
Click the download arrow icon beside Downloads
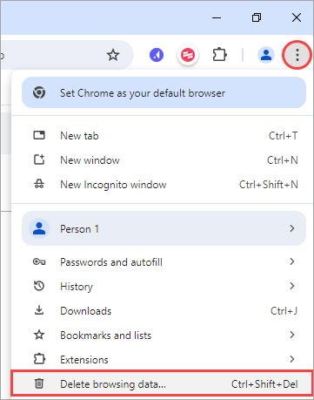point(39,310)
